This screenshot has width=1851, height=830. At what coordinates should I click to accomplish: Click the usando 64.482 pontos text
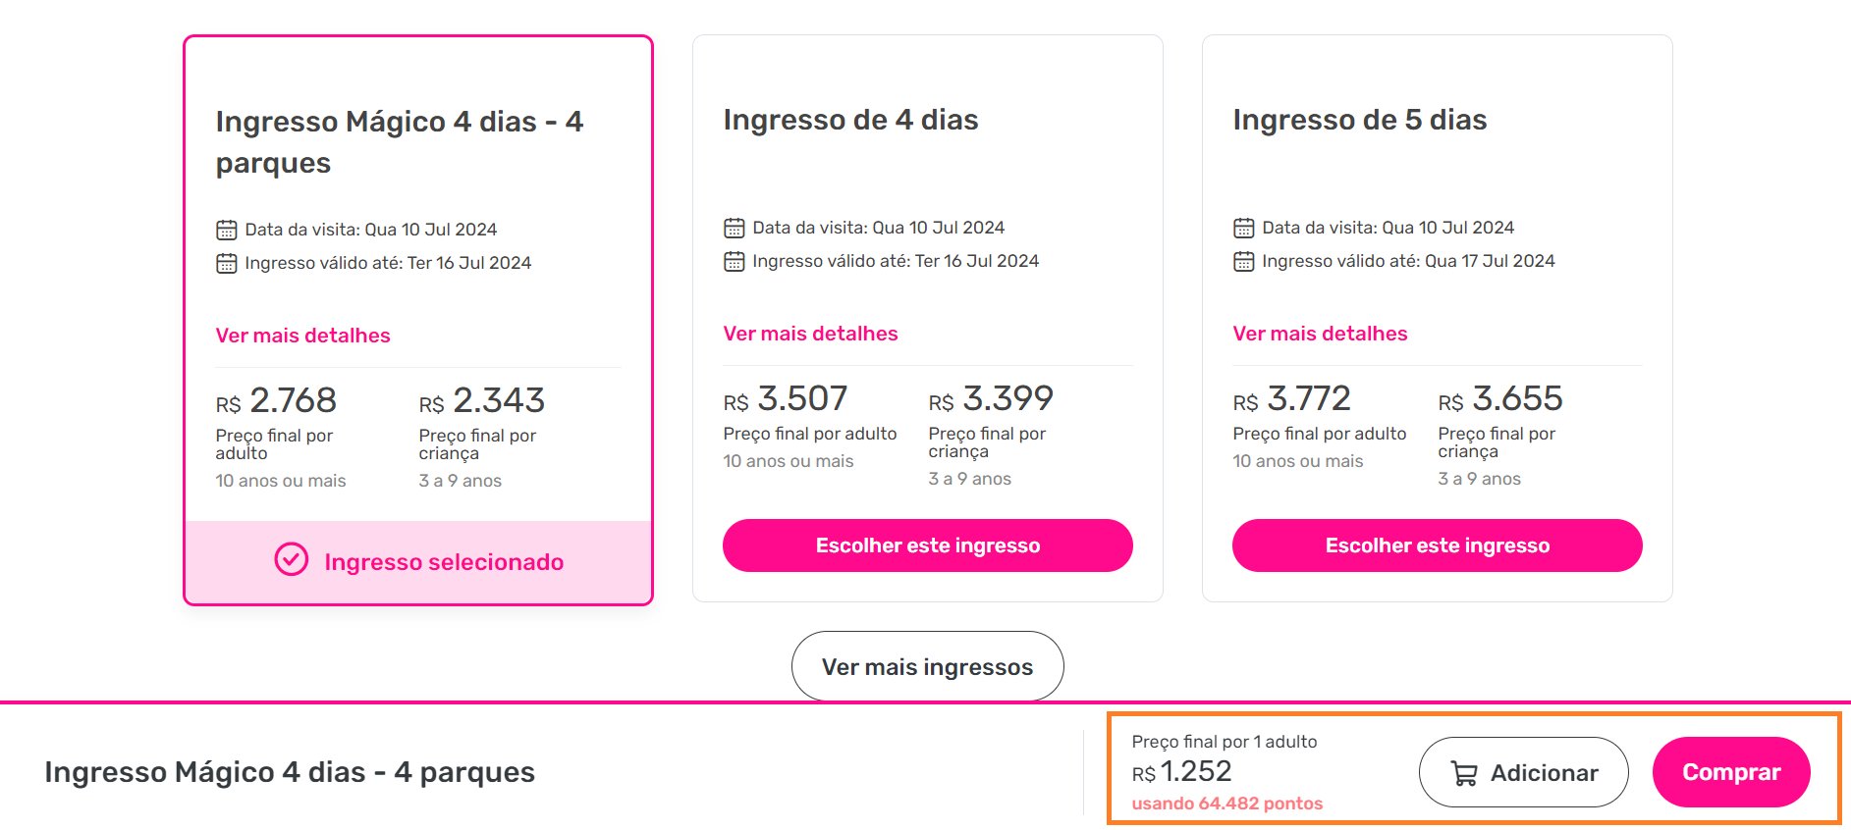coord(1227,804)
